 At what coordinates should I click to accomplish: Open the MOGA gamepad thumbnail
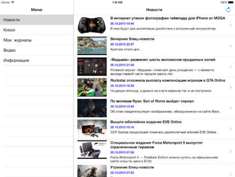(x=92, y=25)
